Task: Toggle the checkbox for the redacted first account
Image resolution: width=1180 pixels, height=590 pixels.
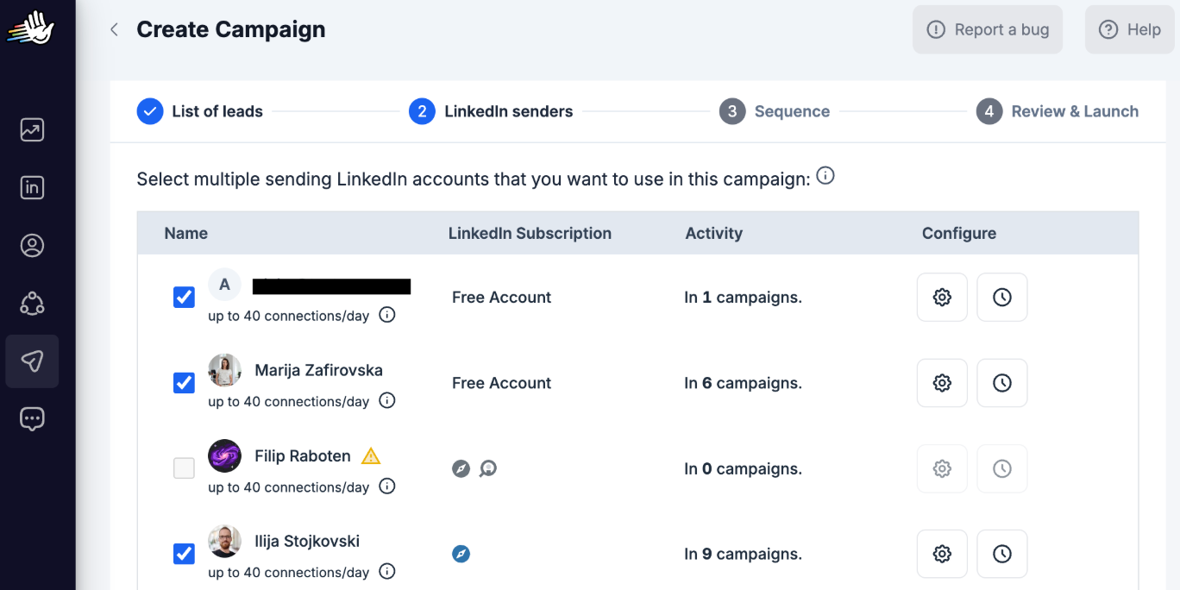Action: (x=184, y=298)
